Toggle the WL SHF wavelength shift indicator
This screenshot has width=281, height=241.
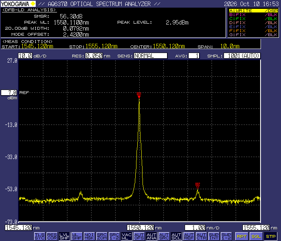coord(77,236)
